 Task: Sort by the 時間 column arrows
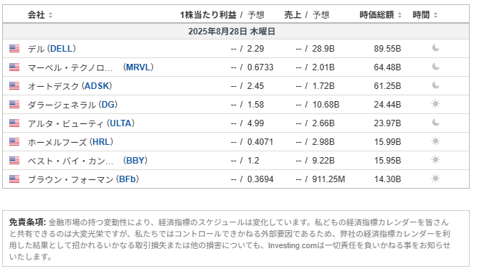[x=436, y=14]
